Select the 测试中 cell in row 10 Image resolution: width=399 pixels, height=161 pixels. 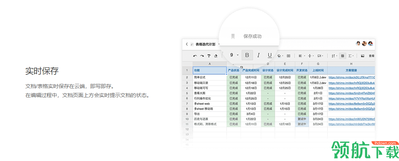302,119
